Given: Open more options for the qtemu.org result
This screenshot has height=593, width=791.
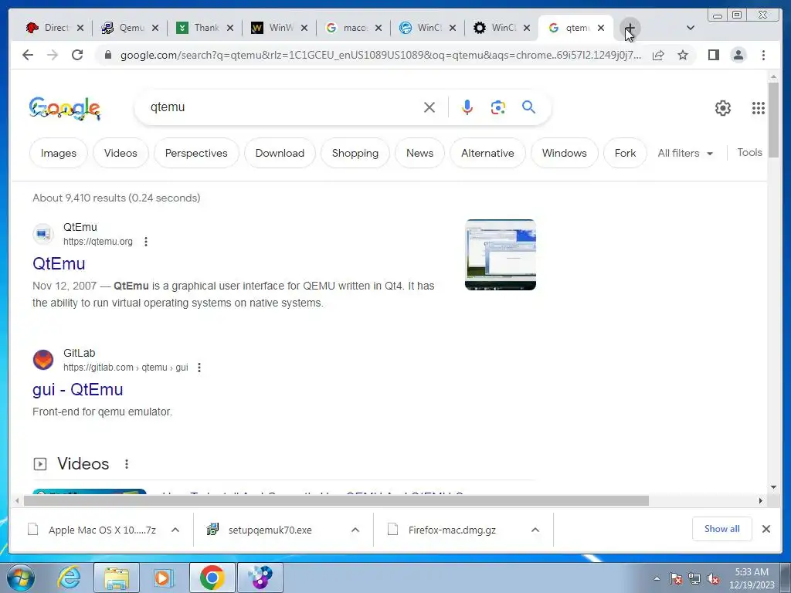Looking at the screenshot, I should 146,242.
